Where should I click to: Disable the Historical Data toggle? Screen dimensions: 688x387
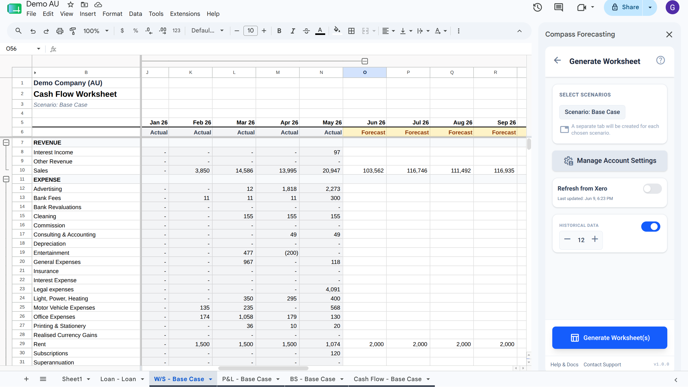click(x=651, y=227)
